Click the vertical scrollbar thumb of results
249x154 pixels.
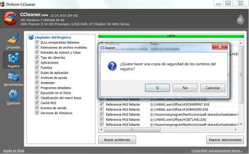click(241, 75)
